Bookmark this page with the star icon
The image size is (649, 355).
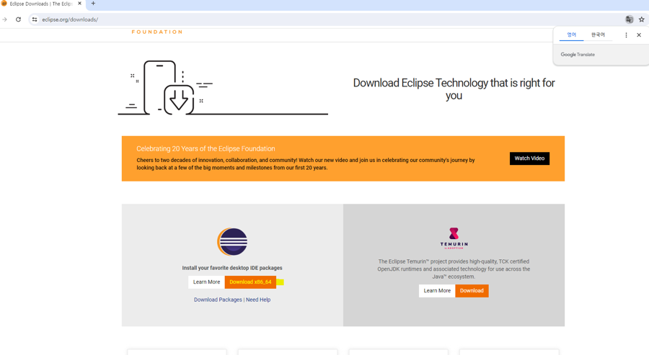[642, 19]
